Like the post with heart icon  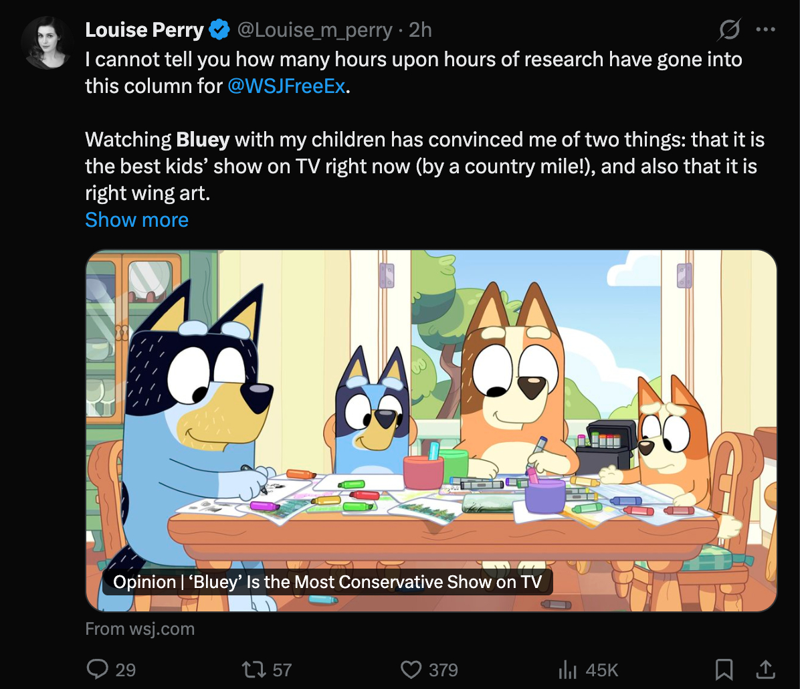click(x=411, y=670)
